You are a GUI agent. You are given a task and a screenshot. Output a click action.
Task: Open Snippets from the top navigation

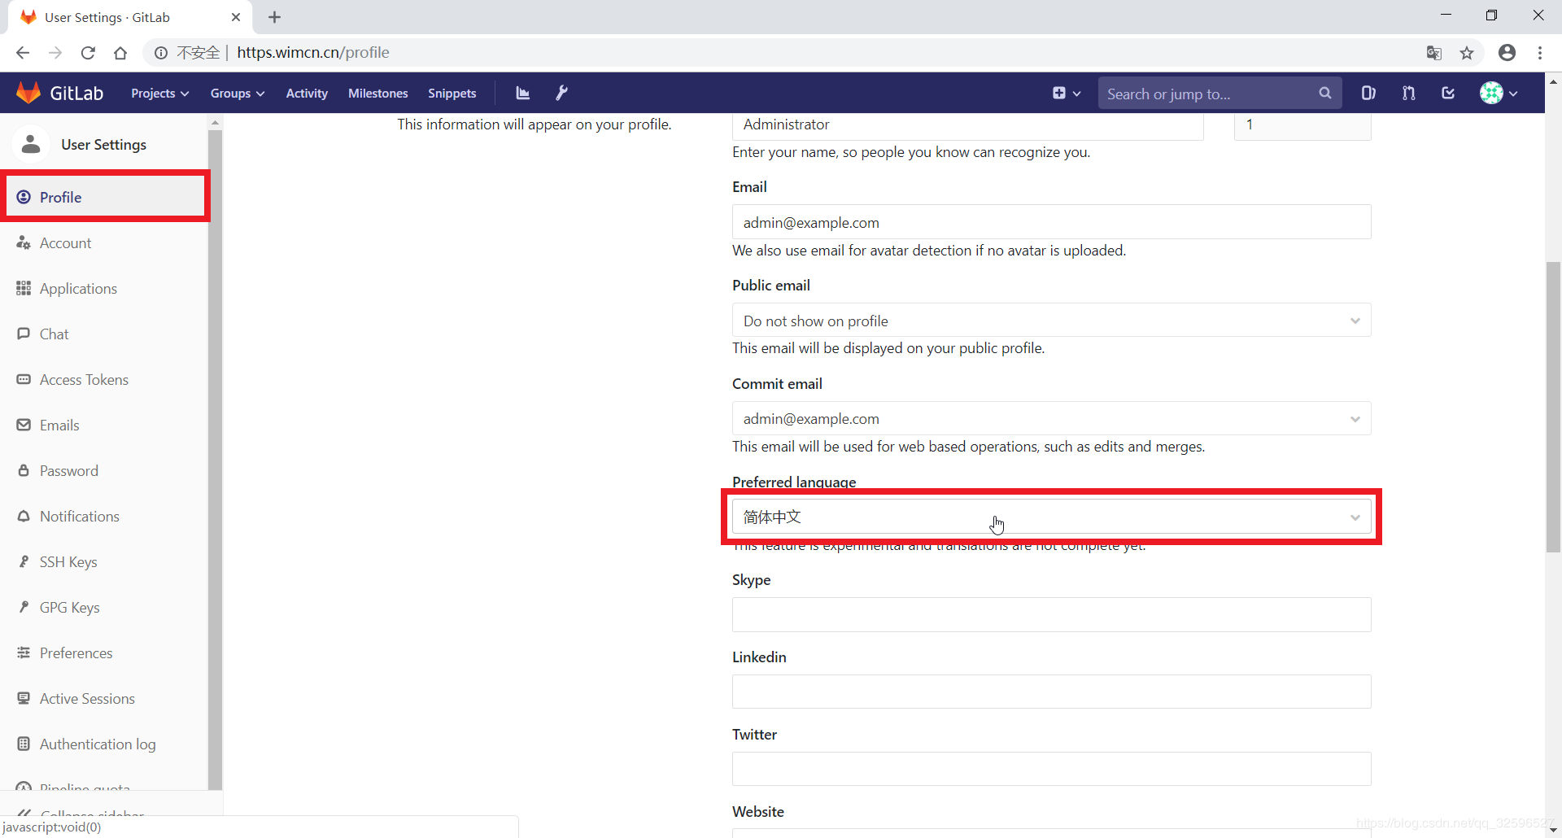click(452, 94)
